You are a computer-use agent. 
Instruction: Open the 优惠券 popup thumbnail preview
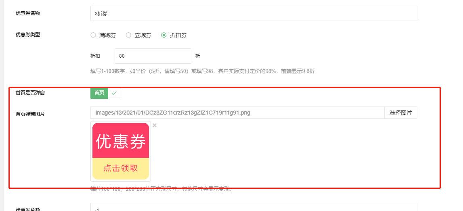(120, 151)
